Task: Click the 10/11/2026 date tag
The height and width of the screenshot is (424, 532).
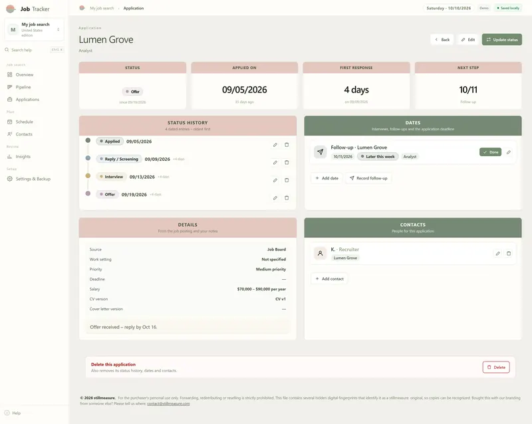Action: [342, 157]
